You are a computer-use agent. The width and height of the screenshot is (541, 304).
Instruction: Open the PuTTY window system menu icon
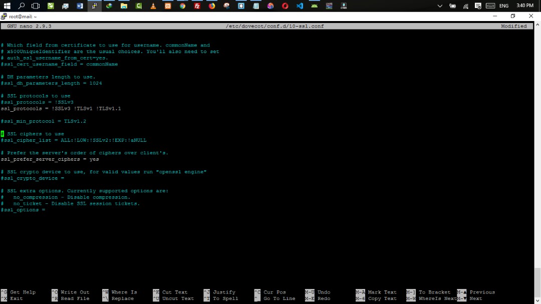pos(4,17)
